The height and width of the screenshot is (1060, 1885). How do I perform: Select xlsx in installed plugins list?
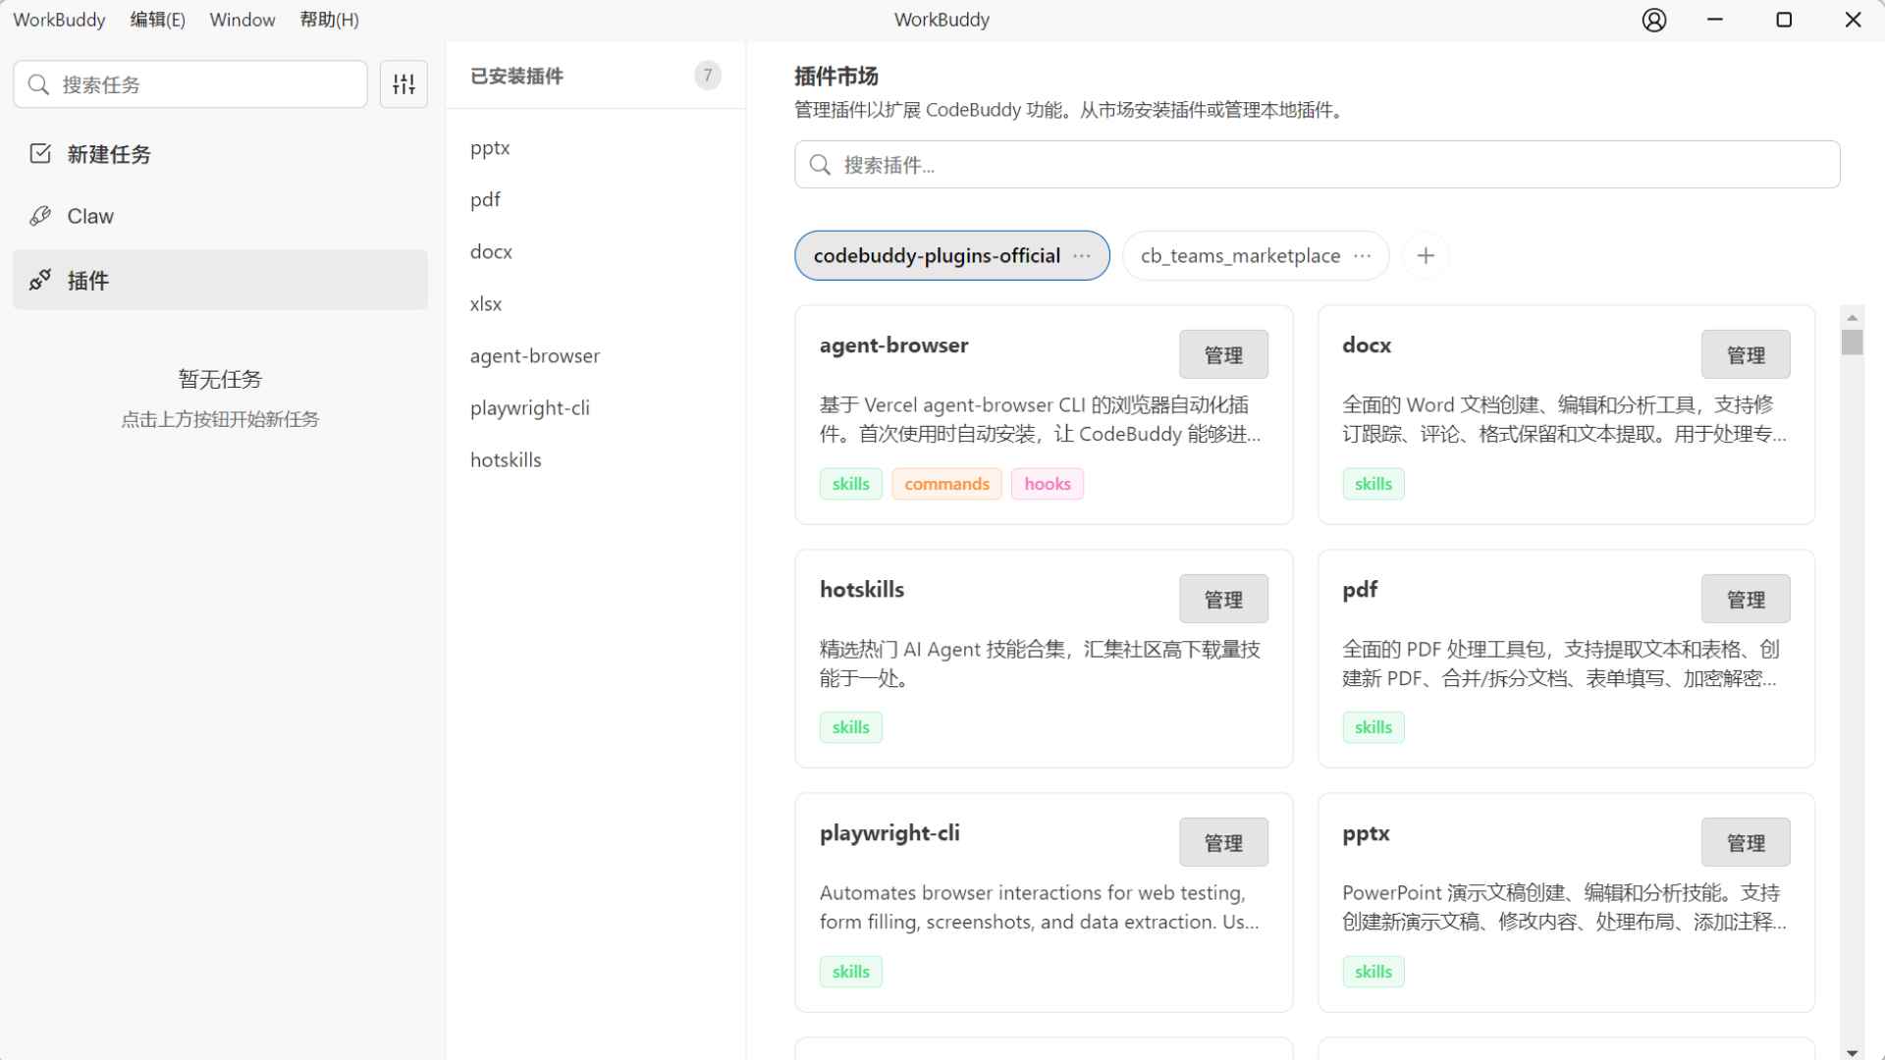[486, 304]
